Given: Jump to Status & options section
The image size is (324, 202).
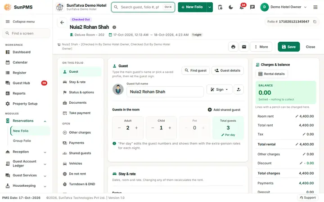Looking at the screenshot, I should (81, 92).
